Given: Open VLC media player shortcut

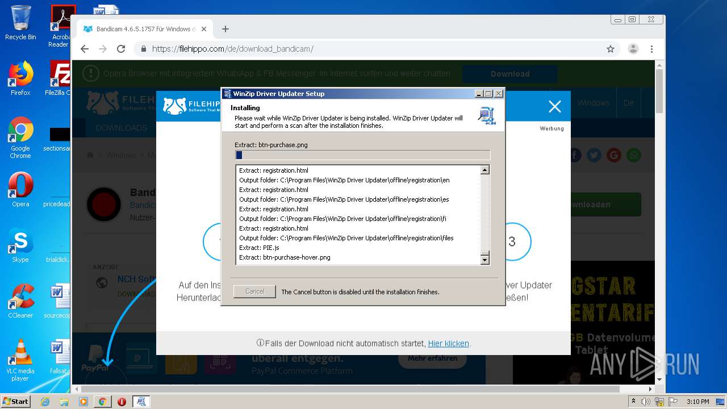Looking at the screenshot, I should click(x=20, y=360).
